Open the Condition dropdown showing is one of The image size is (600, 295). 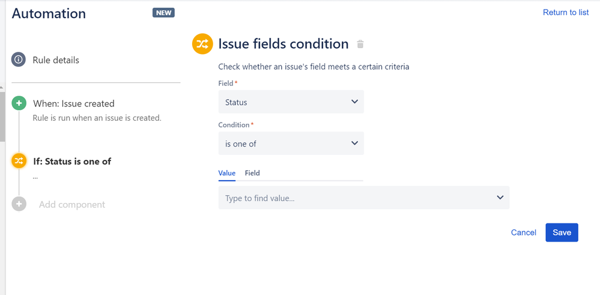click(291, 144)
